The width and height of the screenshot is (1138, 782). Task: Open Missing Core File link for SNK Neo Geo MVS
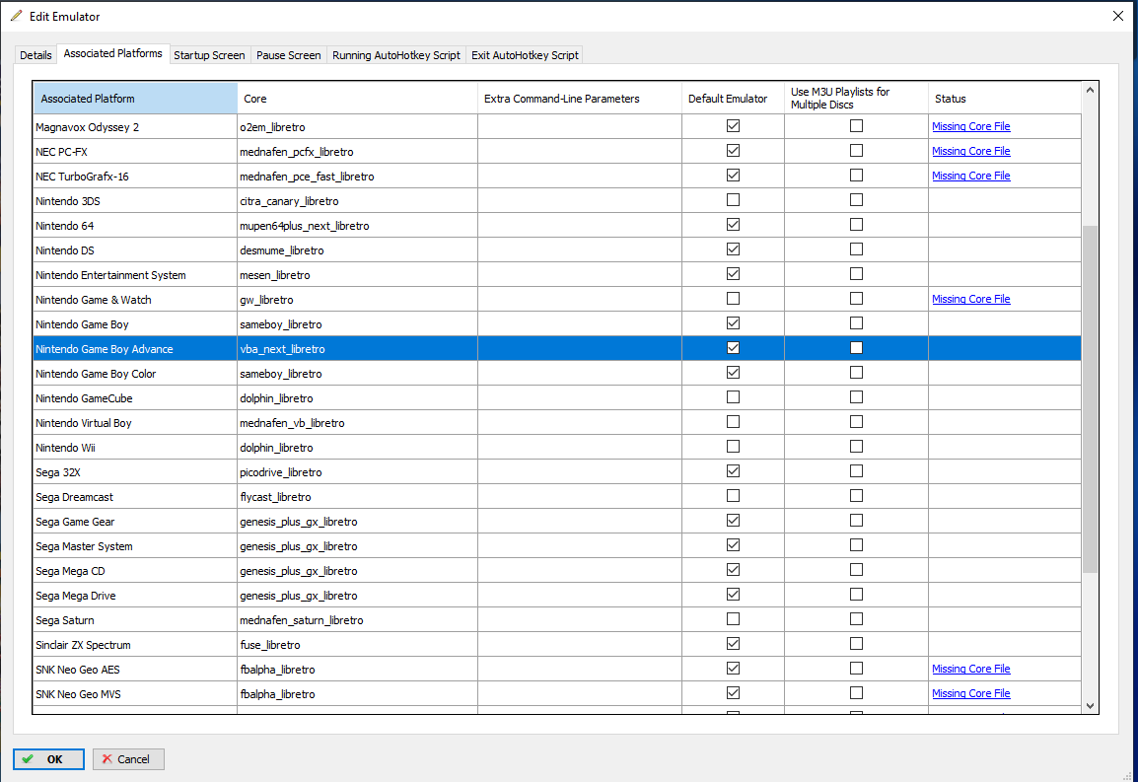(970, 693)
